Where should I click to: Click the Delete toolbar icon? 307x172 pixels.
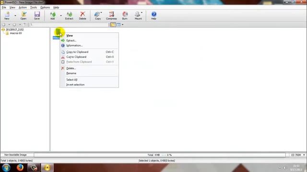tap(83, 16)
